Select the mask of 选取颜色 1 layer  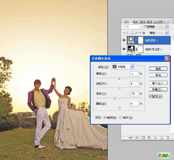pos(141,40)
